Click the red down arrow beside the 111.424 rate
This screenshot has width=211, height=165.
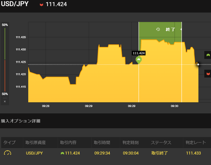tap(41, 5)
